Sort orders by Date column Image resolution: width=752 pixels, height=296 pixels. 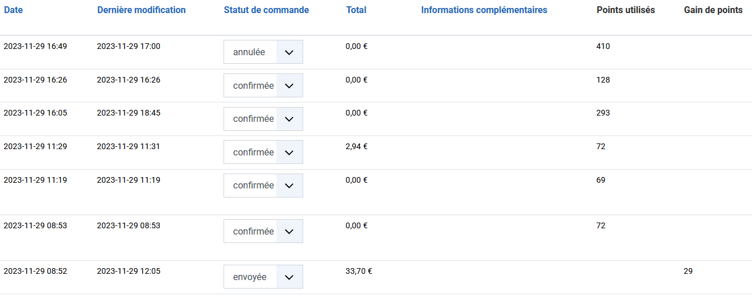point(13,10)
